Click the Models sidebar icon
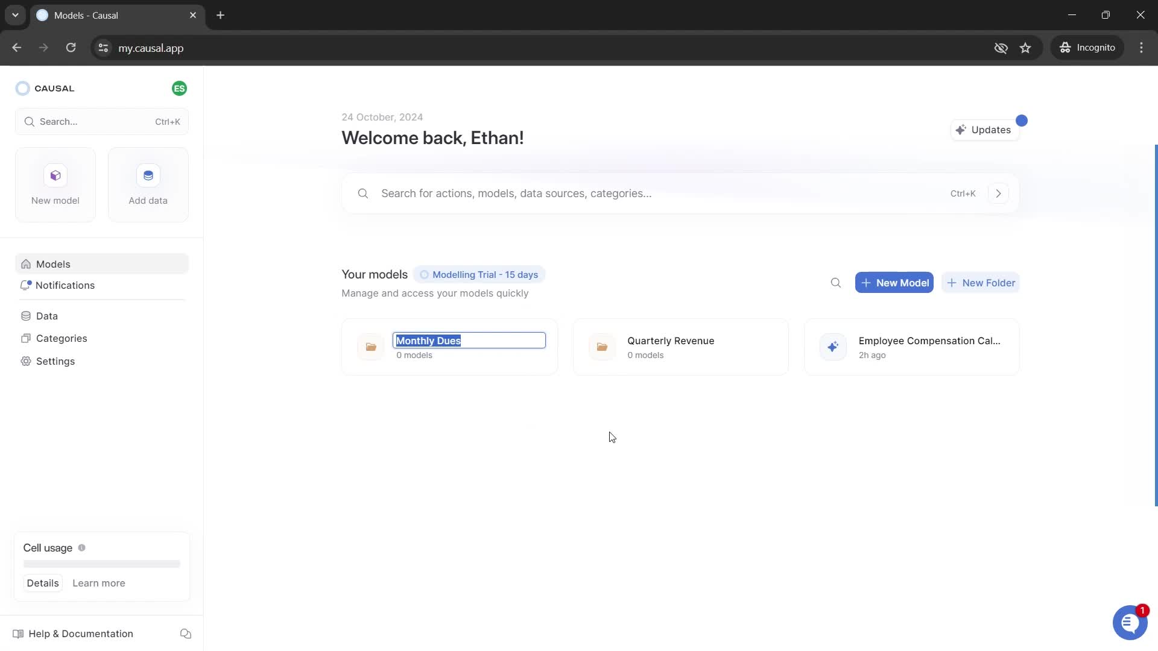The width and height of the screenshot is (1158, 651). click(x=25, y=264)
